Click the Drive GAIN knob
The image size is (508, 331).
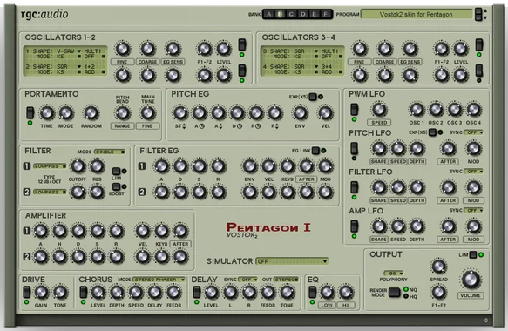tap(41, 292)
